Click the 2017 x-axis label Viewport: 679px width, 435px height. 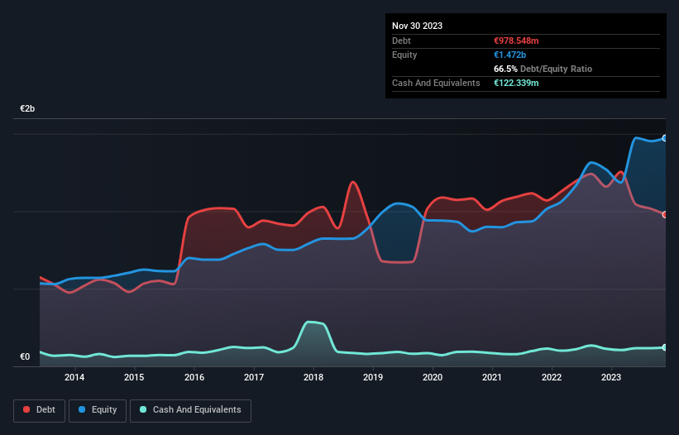(254, 377)
